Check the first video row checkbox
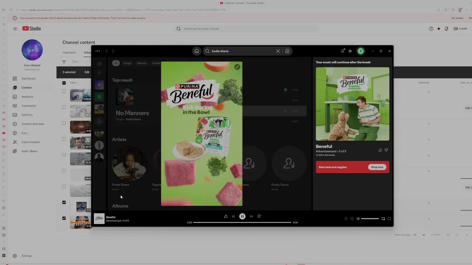 pos(64,91)
